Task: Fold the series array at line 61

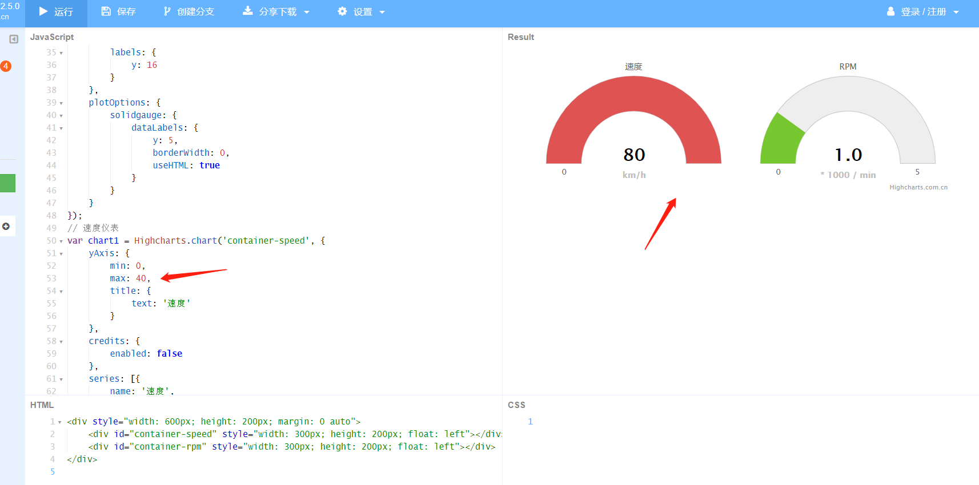Action: 61,379
